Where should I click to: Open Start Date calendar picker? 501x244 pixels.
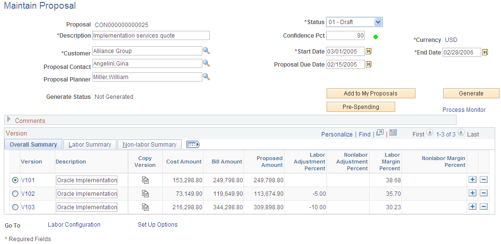pyautogui.click(x=369, y=51)
